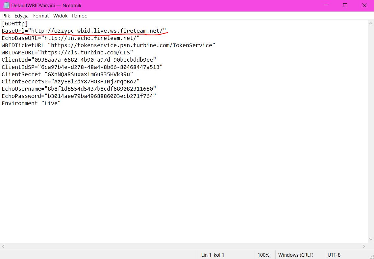Click the horizontal scrollbar left arrow
374x259 pixels.
pyautogui.click(x=3, y=246)
